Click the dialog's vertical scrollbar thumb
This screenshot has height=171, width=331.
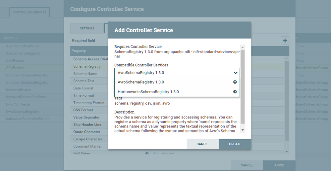[x=243, y=87]
